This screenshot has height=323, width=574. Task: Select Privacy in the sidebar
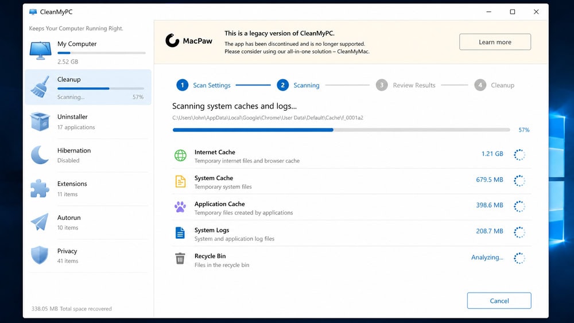pyautogui.click(x=88, y=255)
